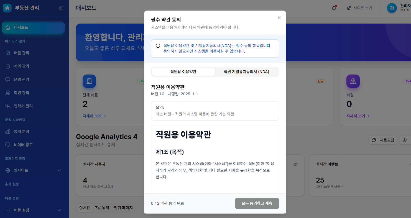The width and height of the screenshot is (411, 218).
Task: Select the 직원용 이용약관 tab
Action: [183, 72]
